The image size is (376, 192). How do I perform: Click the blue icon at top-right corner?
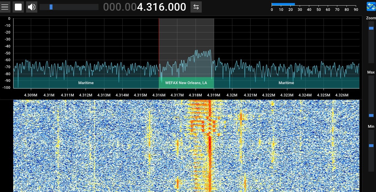point(371,7)
